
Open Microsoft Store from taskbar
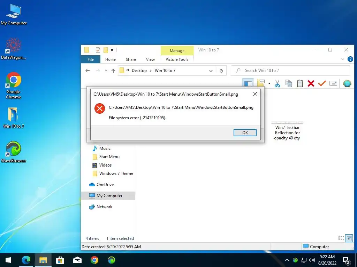(x=60, y=260)
